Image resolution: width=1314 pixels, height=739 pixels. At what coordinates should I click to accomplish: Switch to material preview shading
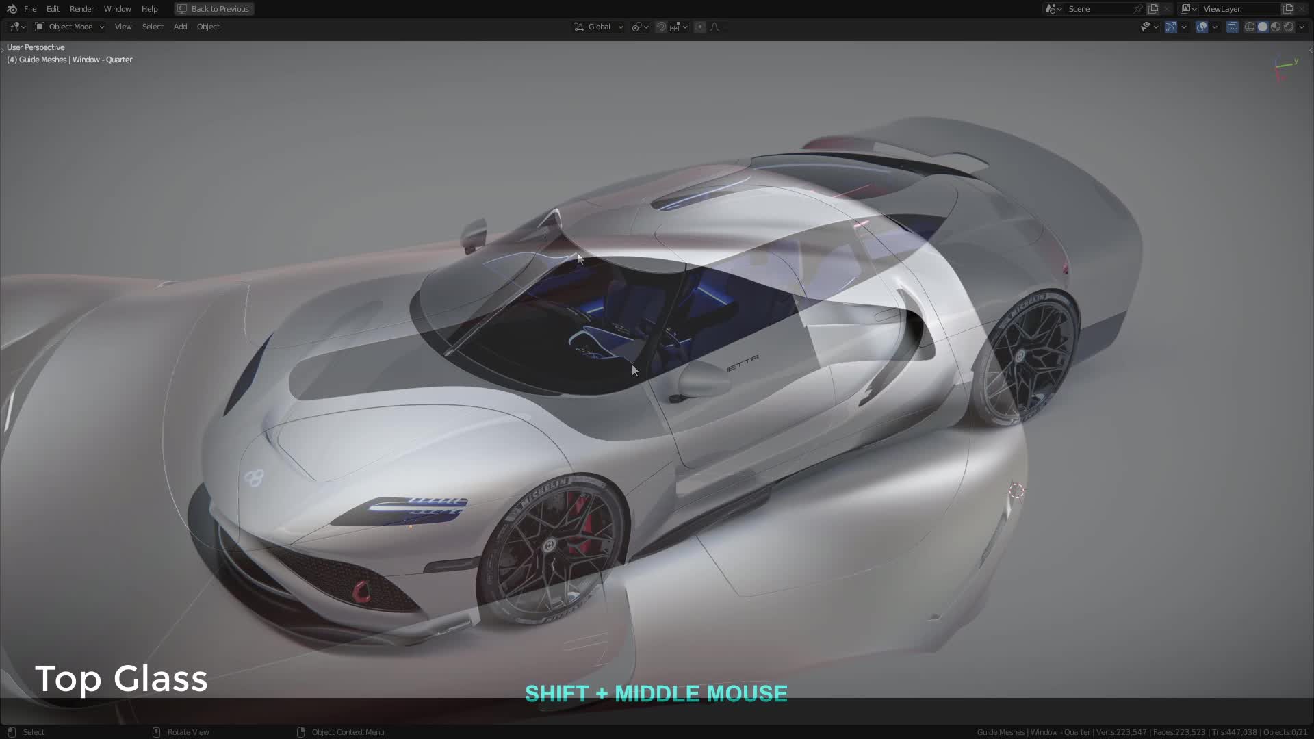[x=1276, y=27]
